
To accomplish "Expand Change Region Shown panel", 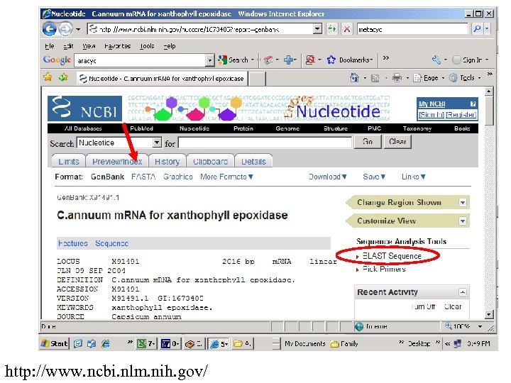I will tap(463, 203).
